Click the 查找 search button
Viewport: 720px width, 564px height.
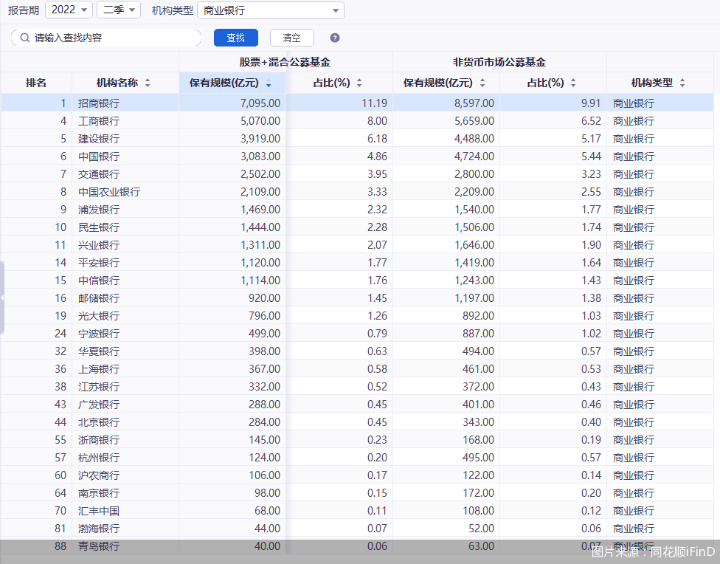(x=236, y=36)
